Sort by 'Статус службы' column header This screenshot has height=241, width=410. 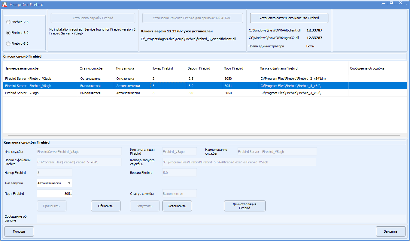[x=91, y=68]
